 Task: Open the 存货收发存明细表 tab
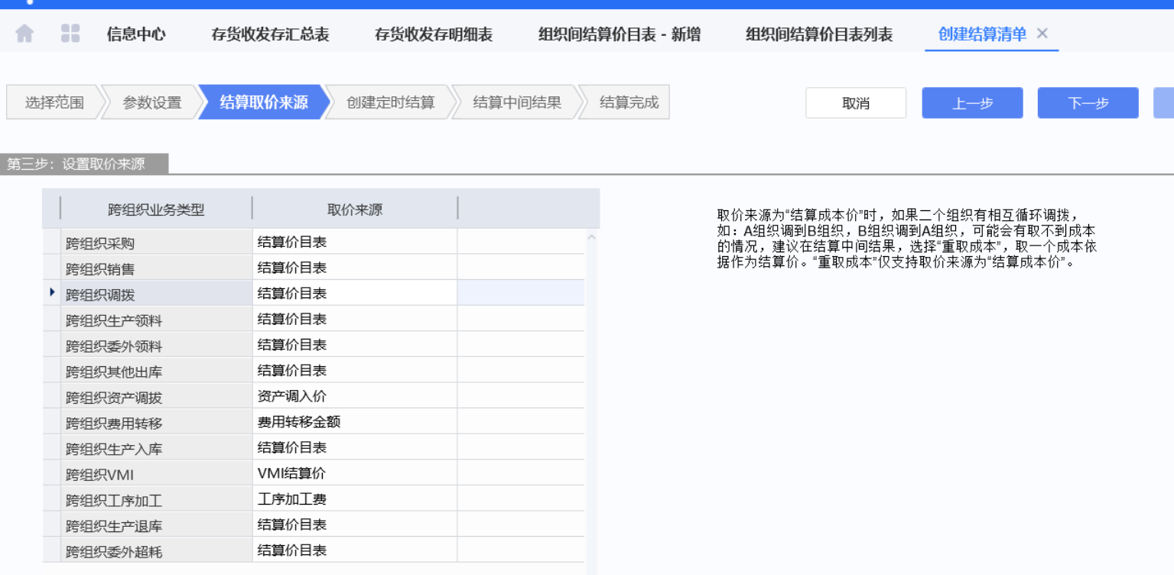point(434,34)
